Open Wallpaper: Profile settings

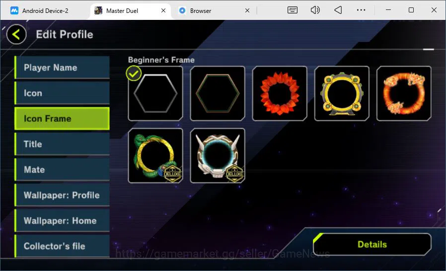62,195
